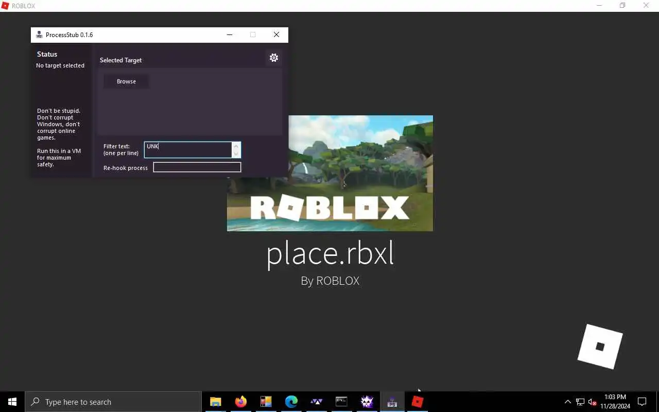Click the Roblox logo spinner icon
Screen dimensions: 659x412
click(600, 347)
